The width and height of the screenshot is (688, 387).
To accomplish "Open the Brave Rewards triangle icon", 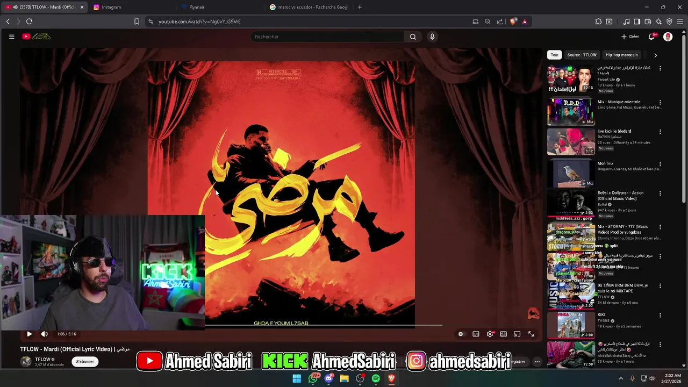I will pos(525,21).
